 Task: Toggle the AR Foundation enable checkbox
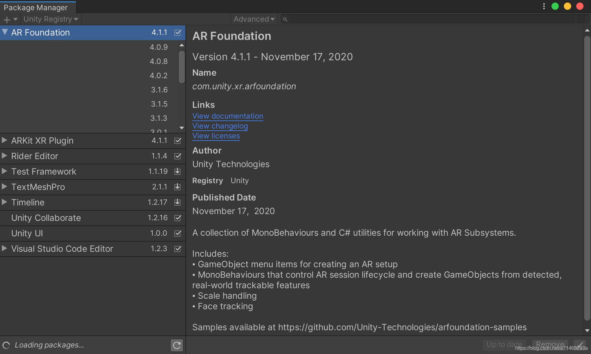click(x=178, y=32)
